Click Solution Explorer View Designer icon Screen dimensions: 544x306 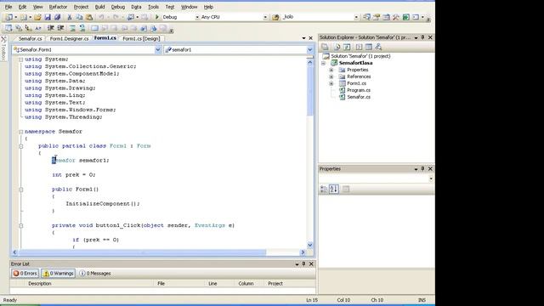pyautogui.click(x=368, y=47)
